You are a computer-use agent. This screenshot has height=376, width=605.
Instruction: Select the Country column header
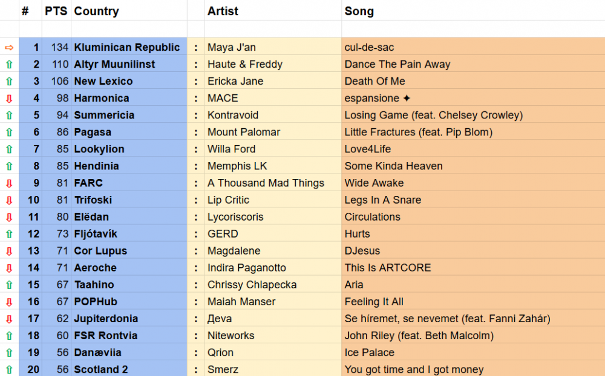97,11
